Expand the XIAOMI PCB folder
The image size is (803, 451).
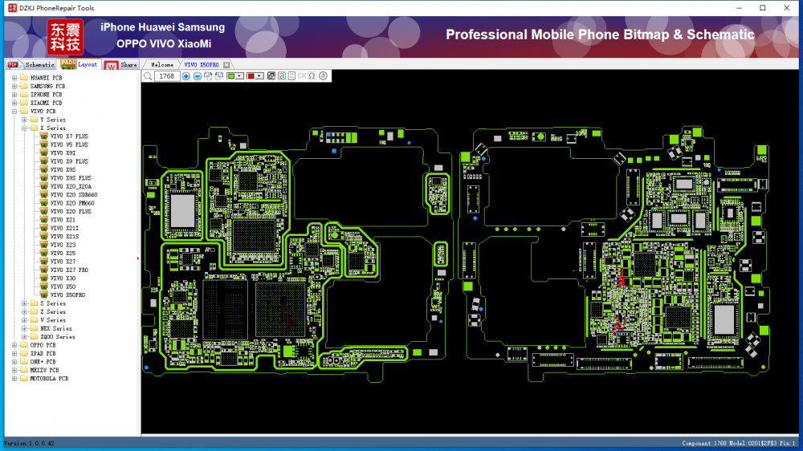[x=14, y=103]
